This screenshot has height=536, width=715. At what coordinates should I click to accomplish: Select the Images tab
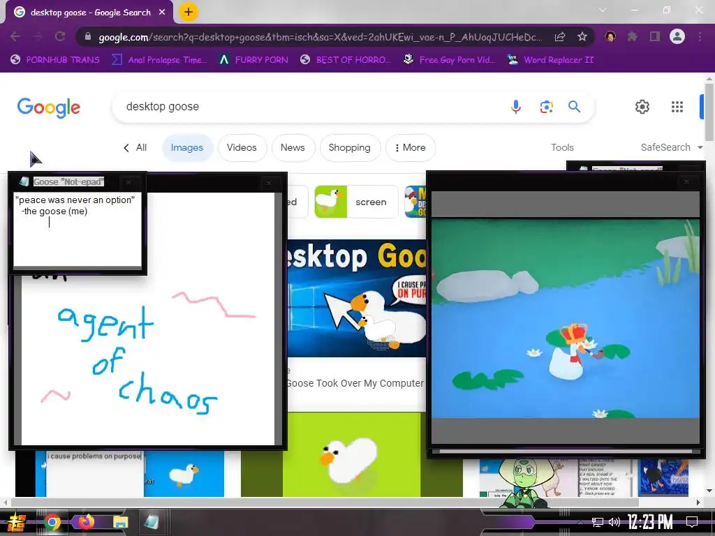click(x=187, y=147)
